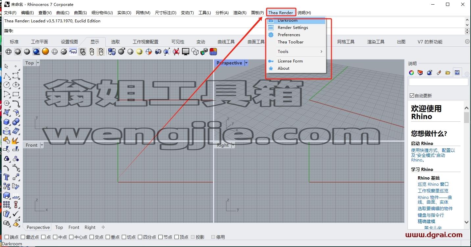The height and width of the screenshot is (247, 471).
Task: Expand the Tools submenu
Action: click(296, 52)
